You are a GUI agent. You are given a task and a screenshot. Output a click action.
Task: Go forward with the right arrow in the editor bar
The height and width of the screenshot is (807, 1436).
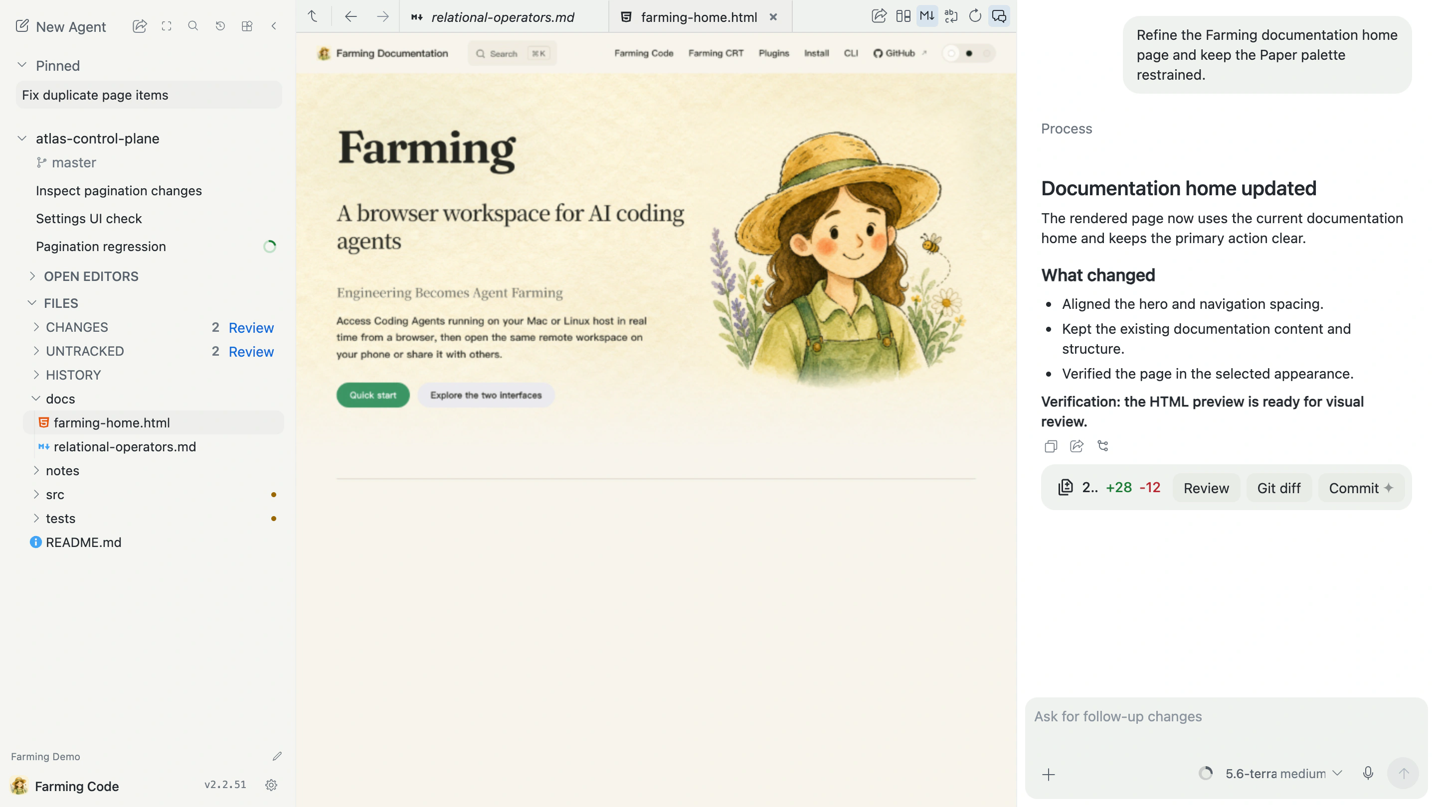(x=382, y=17)
